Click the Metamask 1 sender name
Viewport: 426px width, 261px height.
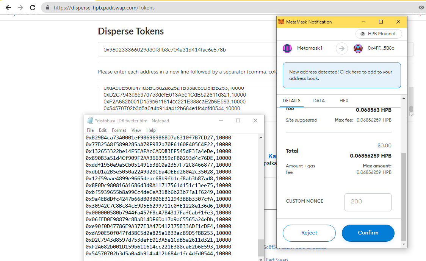tap(310, 48)
